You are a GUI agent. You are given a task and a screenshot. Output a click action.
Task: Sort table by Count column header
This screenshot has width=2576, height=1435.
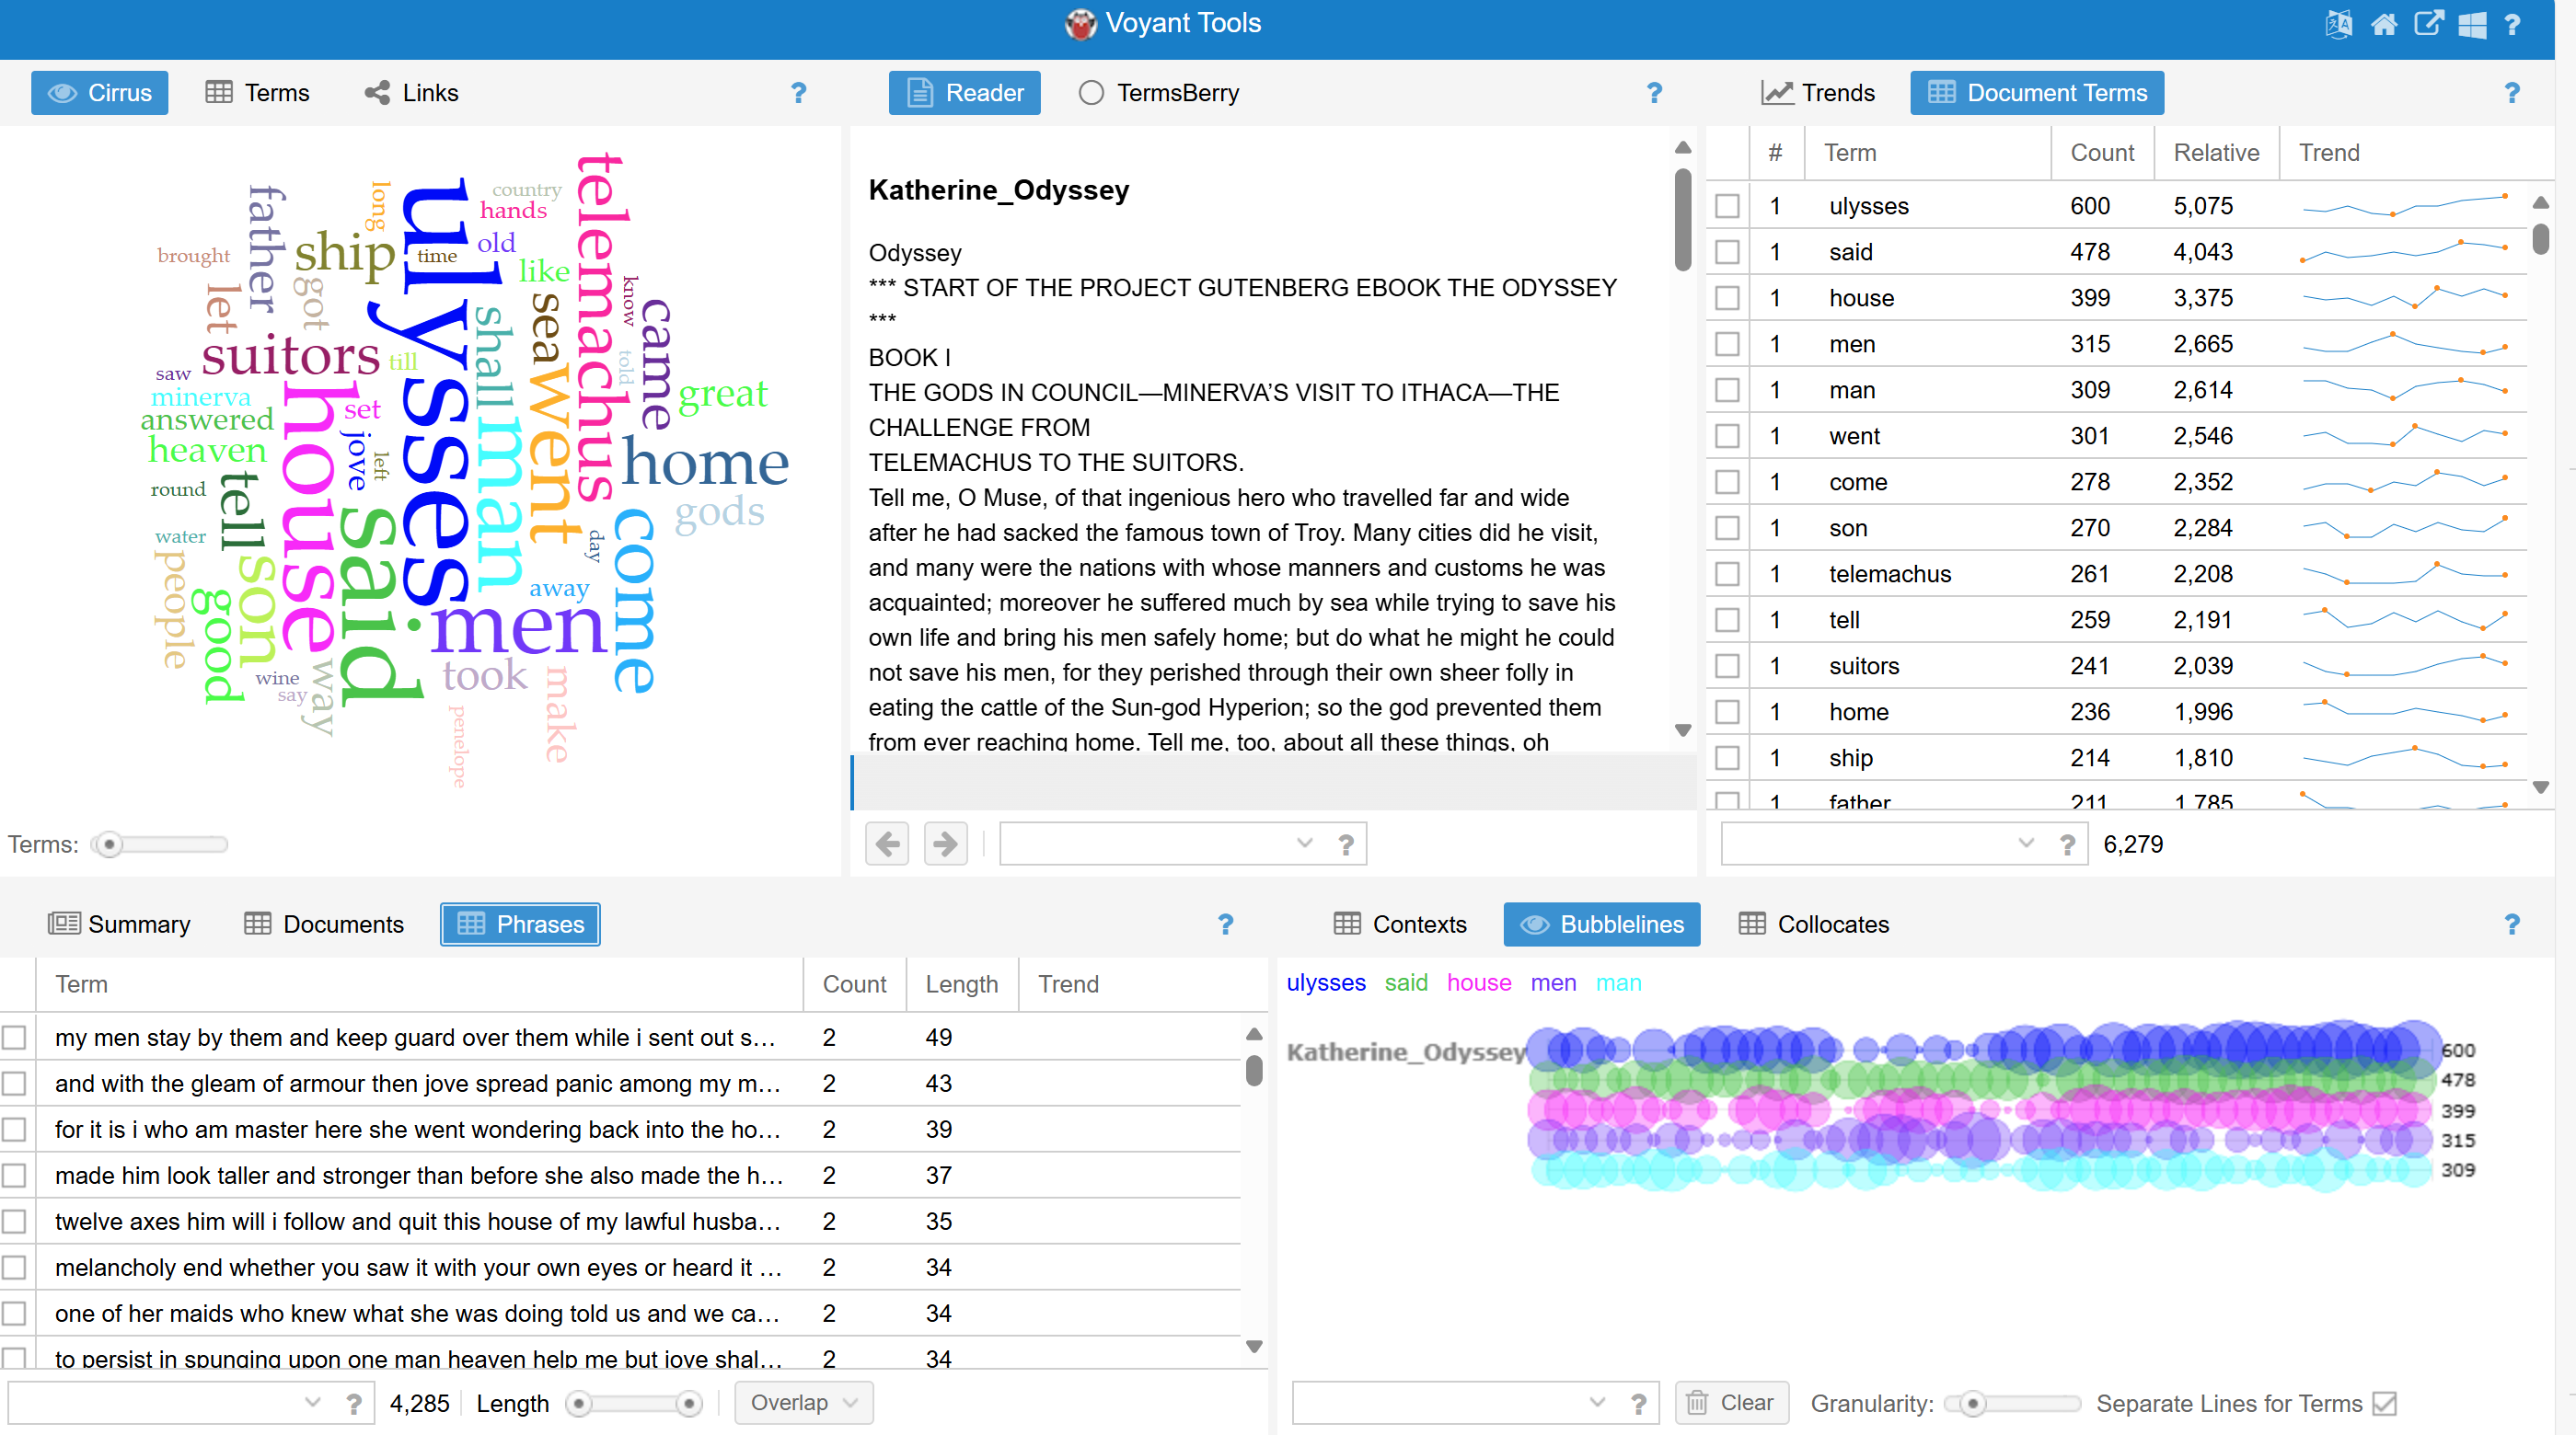(x=2101, y=153)
